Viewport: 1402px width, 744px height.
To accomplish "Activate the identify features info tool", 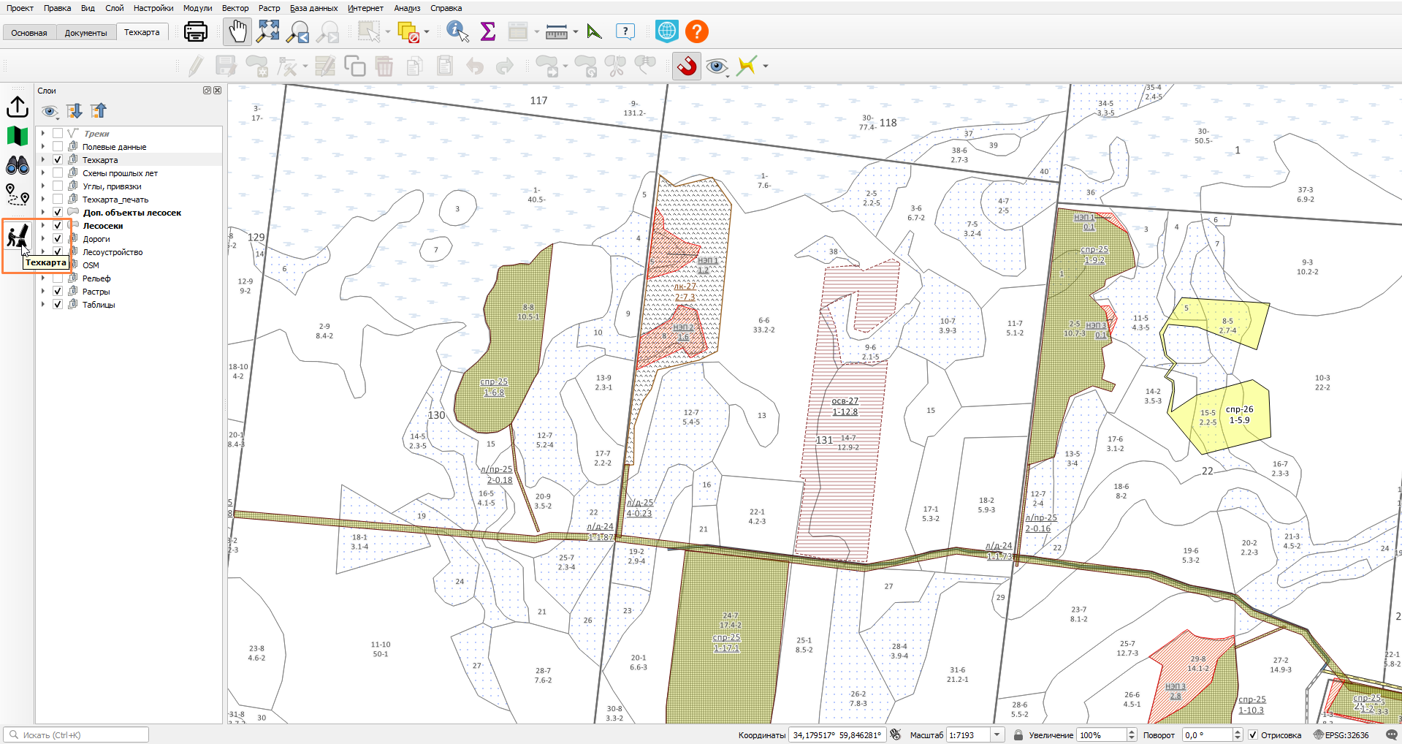I will pyautogui.click(x=458, y=31).
